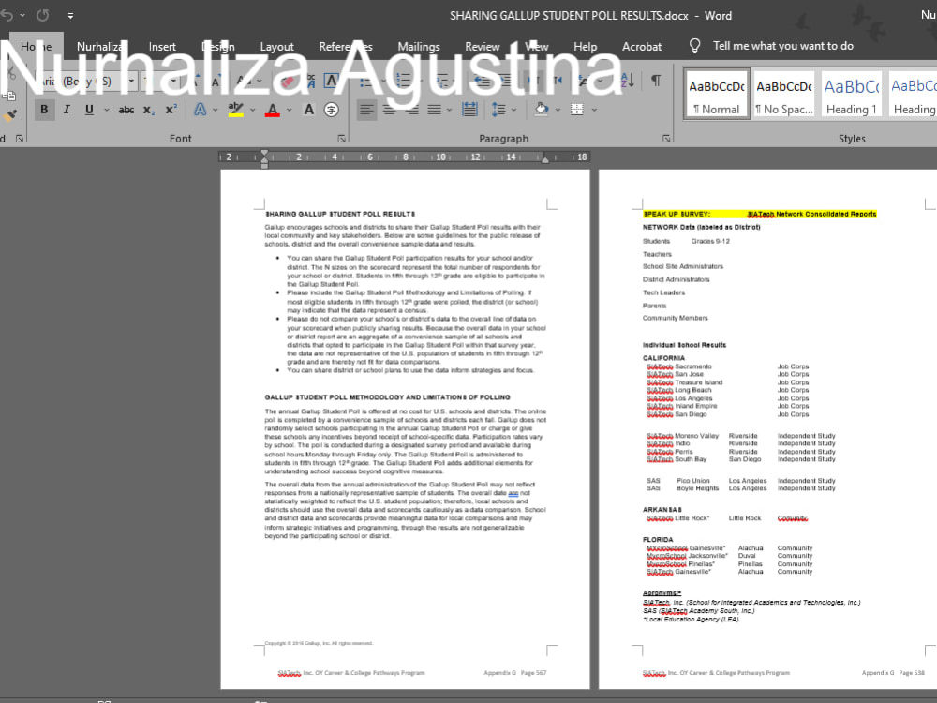Viewport: 937px width, 703px height.
Task: Click the Character Shading A icon
Action: coord(309,110)
